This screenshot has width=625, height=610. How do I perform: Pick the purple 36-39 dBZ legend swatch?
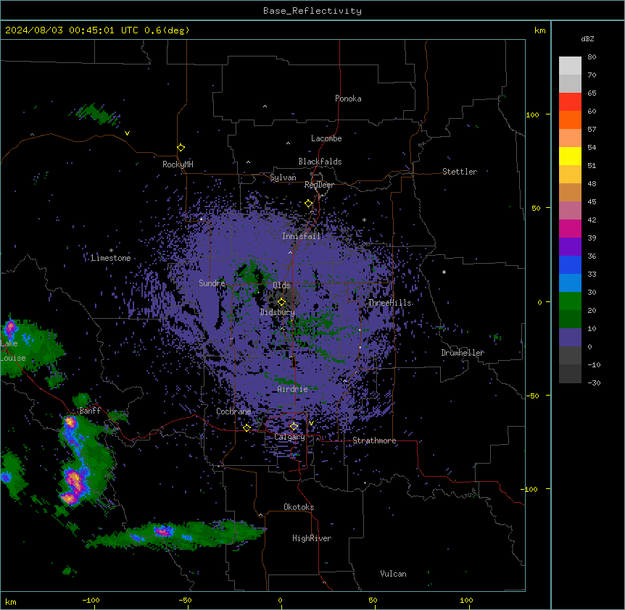570,247
